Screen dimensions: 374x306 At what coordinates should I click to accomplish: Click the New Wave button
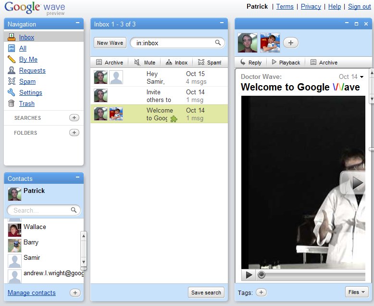click(x=110, y=43)
